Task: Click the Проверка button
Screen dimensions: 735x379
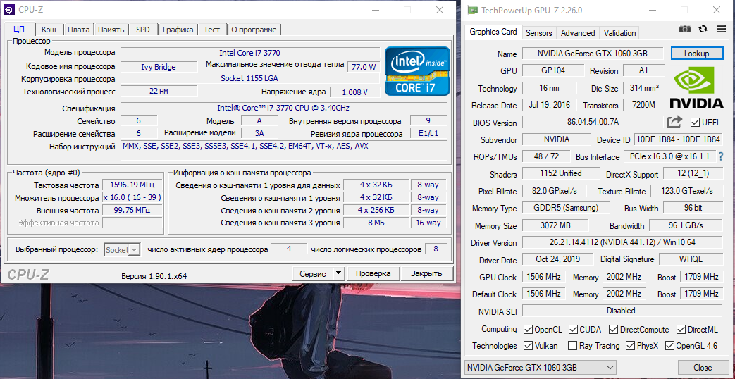Action: tap(373, 273)
